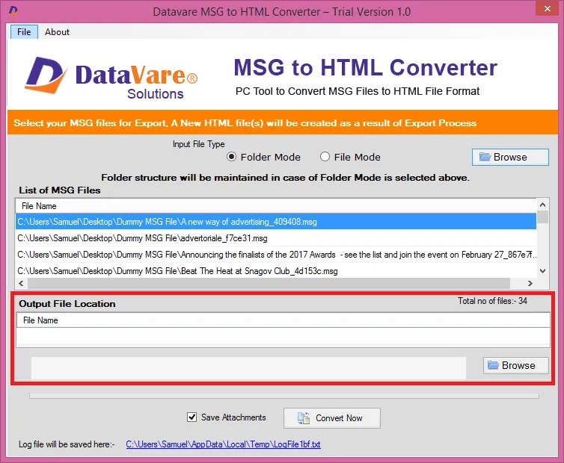Click the MSG list's horizontal scrollbar right arrow
564x463 pixels.
coord(530,284)
